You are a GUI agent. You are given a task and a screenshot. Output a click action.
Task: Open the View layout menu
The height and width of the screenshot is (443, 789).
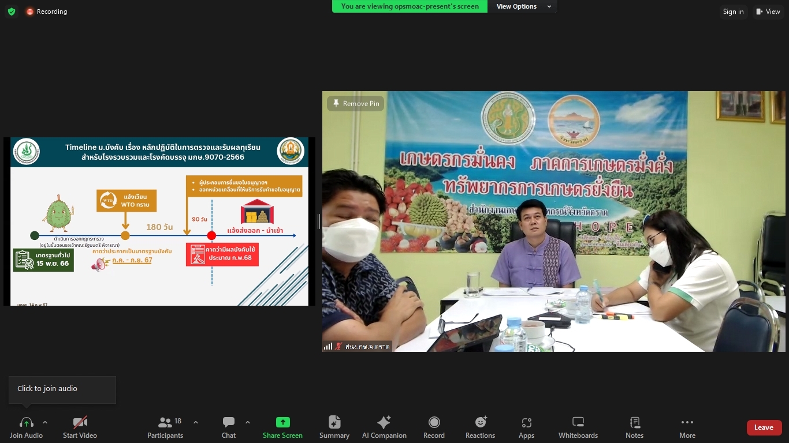[768, 12]
